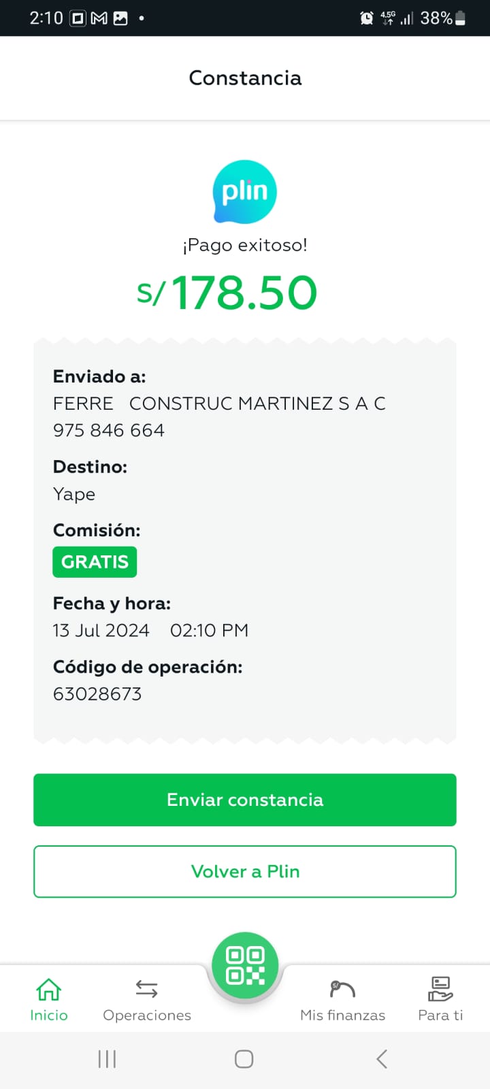Open the Mis finanzas gauge icon
This screenshot has height=1089, width=490.
[x=342, y=989]
